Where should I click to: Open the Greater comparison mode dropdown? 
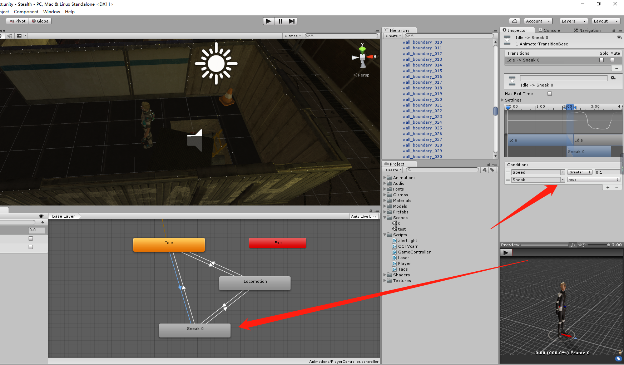(x=579, y=172)
